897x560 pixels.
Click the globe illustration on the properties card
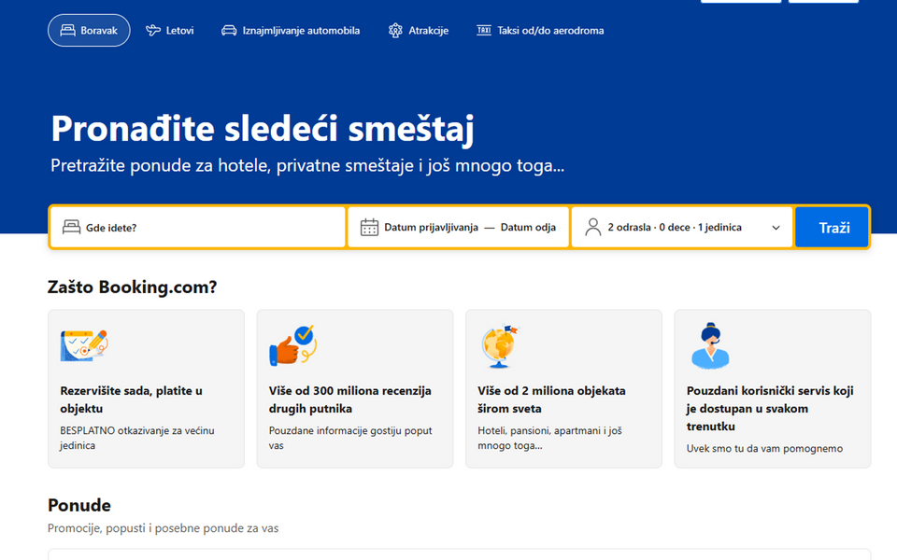[x=499, y=345]
